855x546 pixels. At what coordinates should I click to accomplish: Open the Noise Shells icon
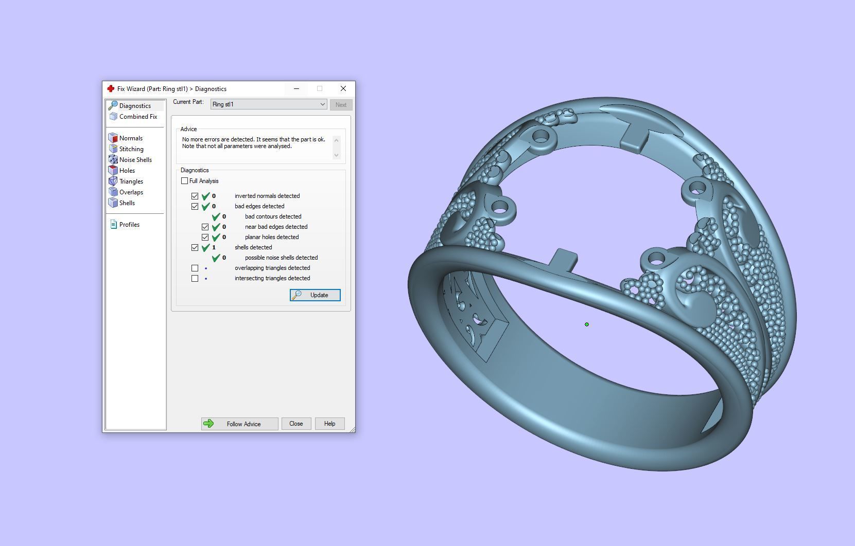[x=113, y=159]
